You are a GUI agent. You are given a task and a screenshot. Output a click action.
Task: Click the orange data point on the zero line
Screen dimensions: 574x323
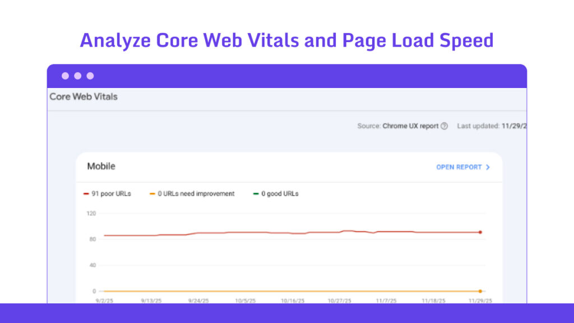point(480,291)
